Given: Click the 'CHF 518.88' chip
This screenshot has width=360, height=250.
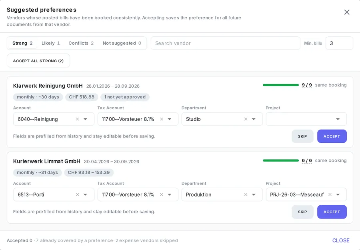Looking at the screenshot, I should tap(82, 97).
